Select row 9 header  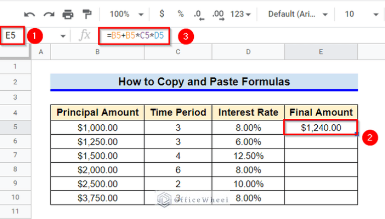15,183
